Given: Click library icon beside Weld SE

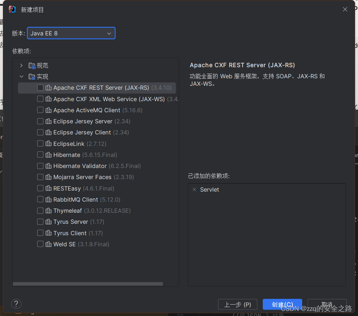Looking at the screenshot, I should 48,244.
